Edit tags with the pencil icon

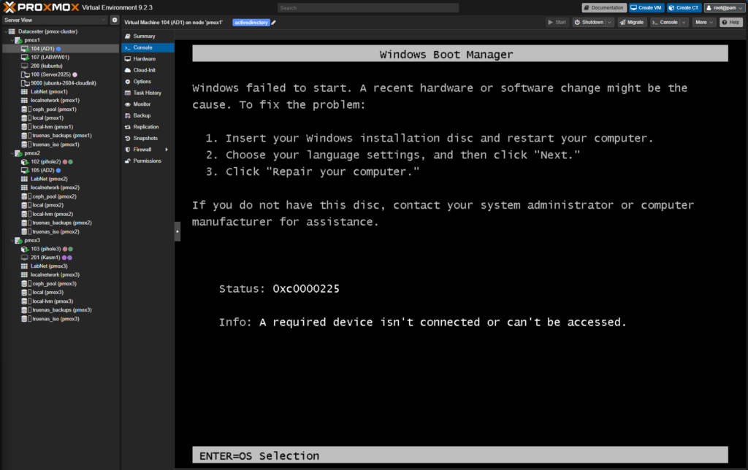coord(274,23)
